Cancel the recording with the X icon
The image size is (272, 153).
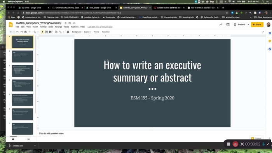(x=242, y=144)
